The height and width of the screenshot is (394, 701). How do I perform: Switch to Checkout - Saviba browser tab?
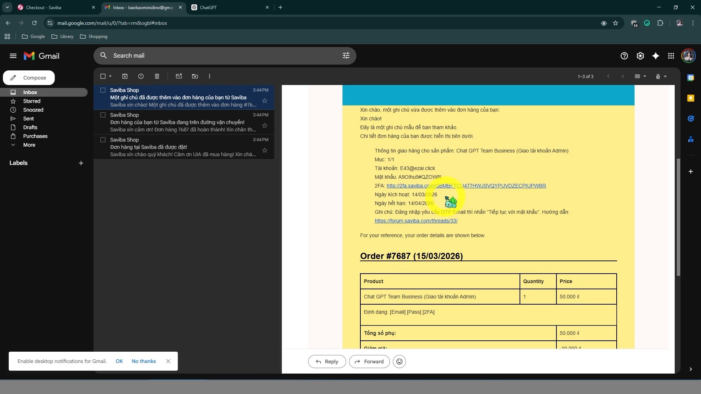pyautogui.click(x=57, y=7)
